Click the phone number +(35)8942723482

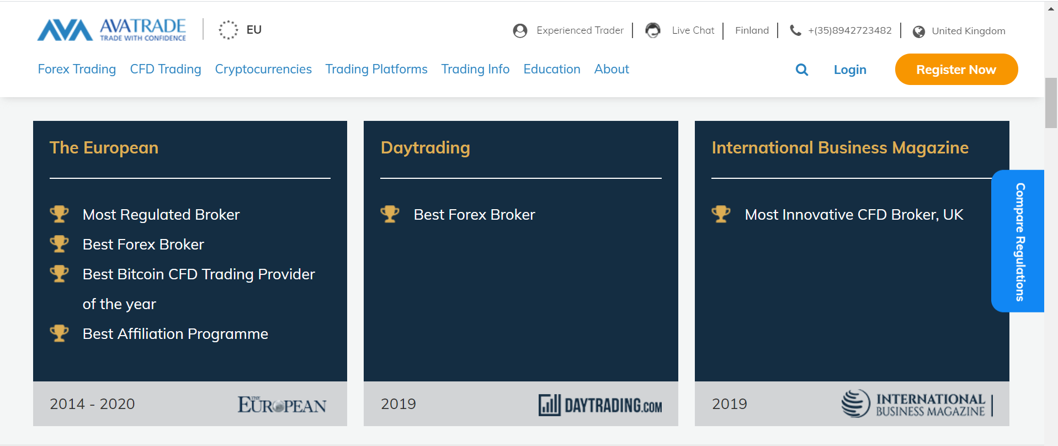point(850,30)
